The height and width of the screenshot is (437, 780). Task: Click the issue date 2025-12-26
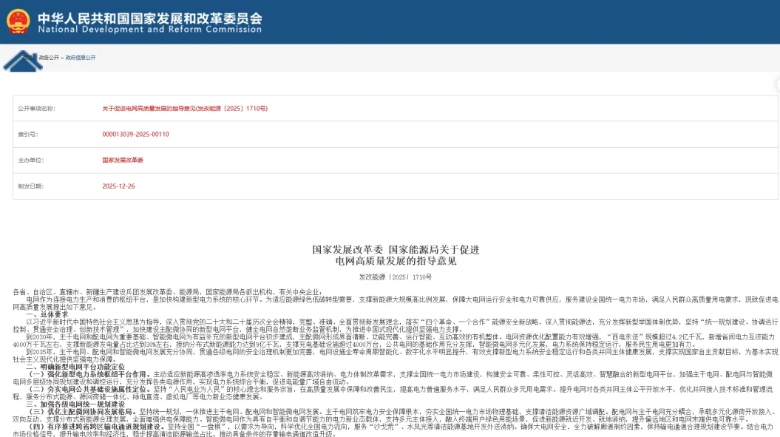(118, 186)
